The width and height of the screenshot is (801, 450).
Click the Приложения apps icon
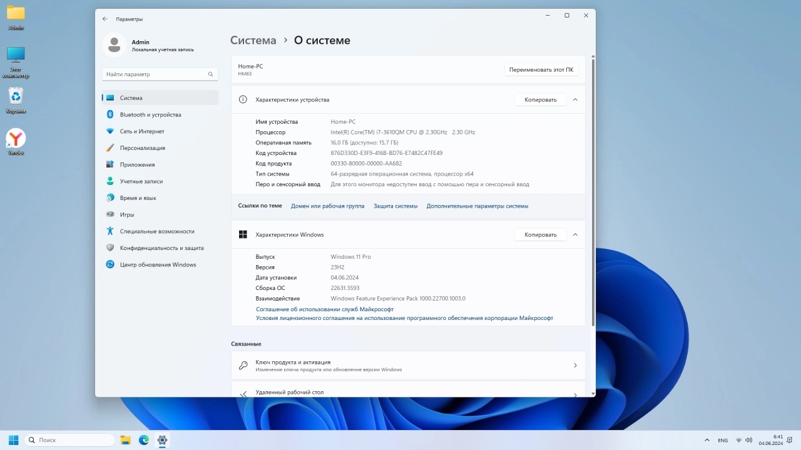[110, 164]
